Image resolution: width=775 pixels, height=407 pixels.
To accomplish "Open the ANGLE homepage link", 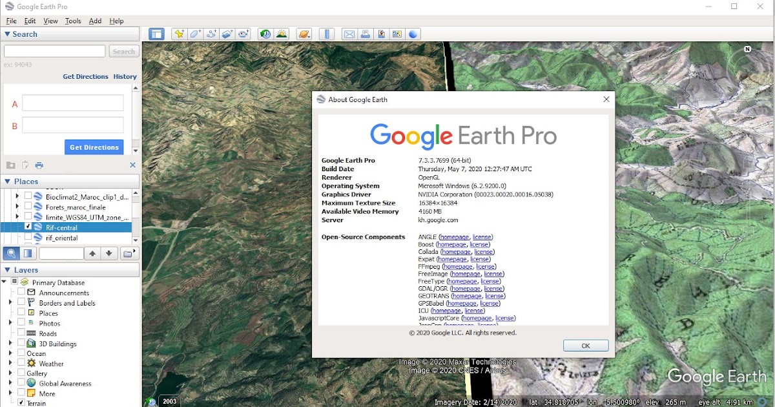I will [455, 237].
